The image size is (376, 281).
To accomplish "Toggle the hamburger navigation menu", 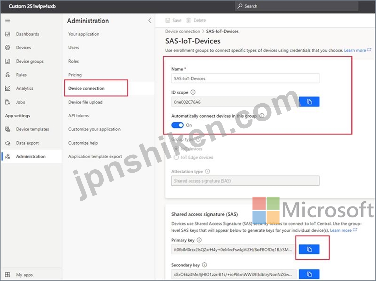I will point(8,21).
